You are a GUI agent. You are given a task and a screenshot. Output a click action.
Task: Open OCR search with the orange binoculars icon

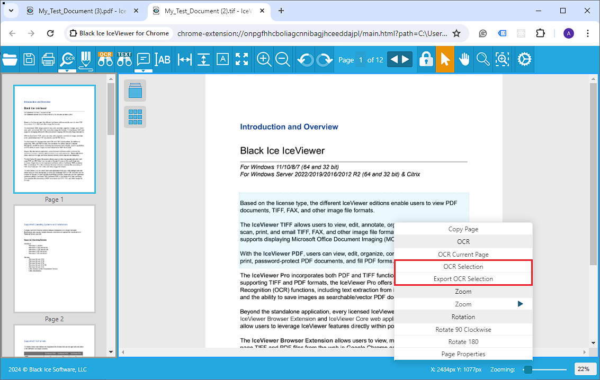(x=105, y=59)
